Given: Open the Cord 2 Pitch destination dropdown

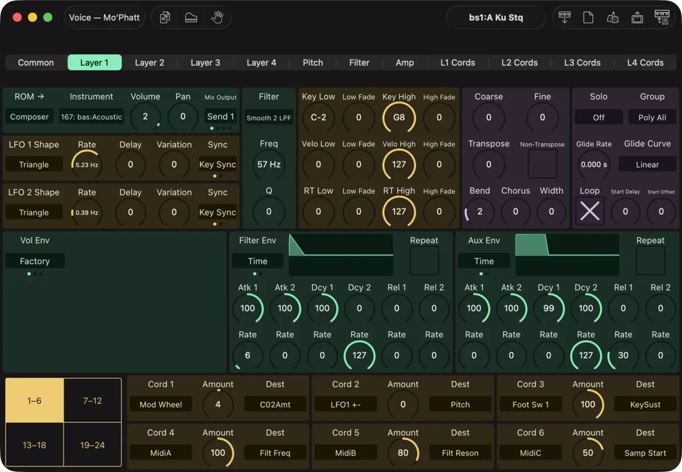Looking at the screenshot, I should coord(460,404).
